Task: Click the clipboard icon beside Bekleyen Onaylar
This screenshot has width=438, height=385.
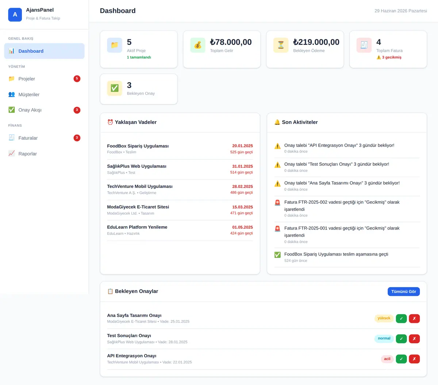Action: [x=110, y=291]
